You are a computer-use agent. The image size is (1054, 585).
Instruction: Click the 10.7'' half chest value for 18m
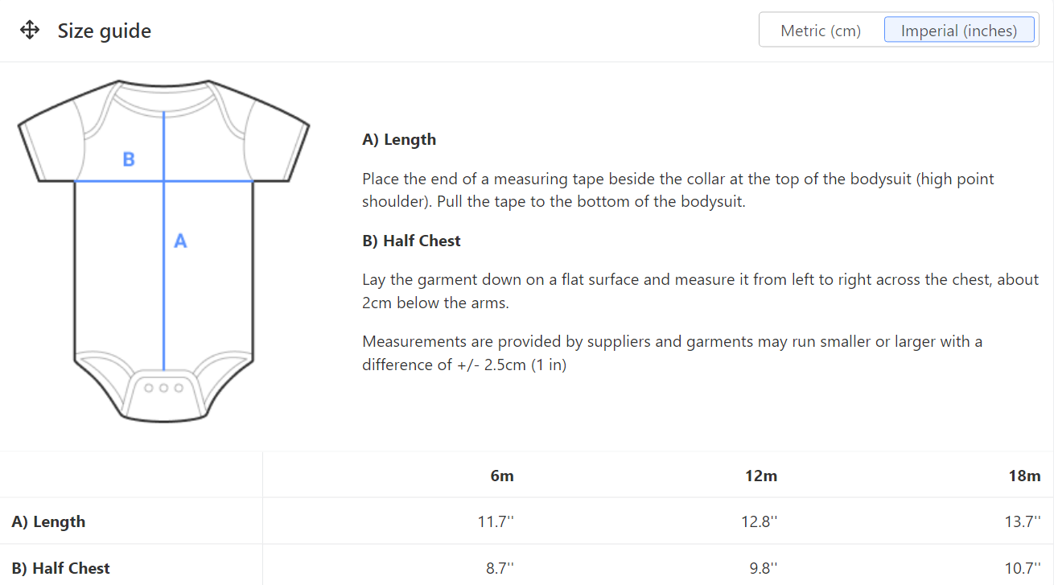click(1022, 568)
